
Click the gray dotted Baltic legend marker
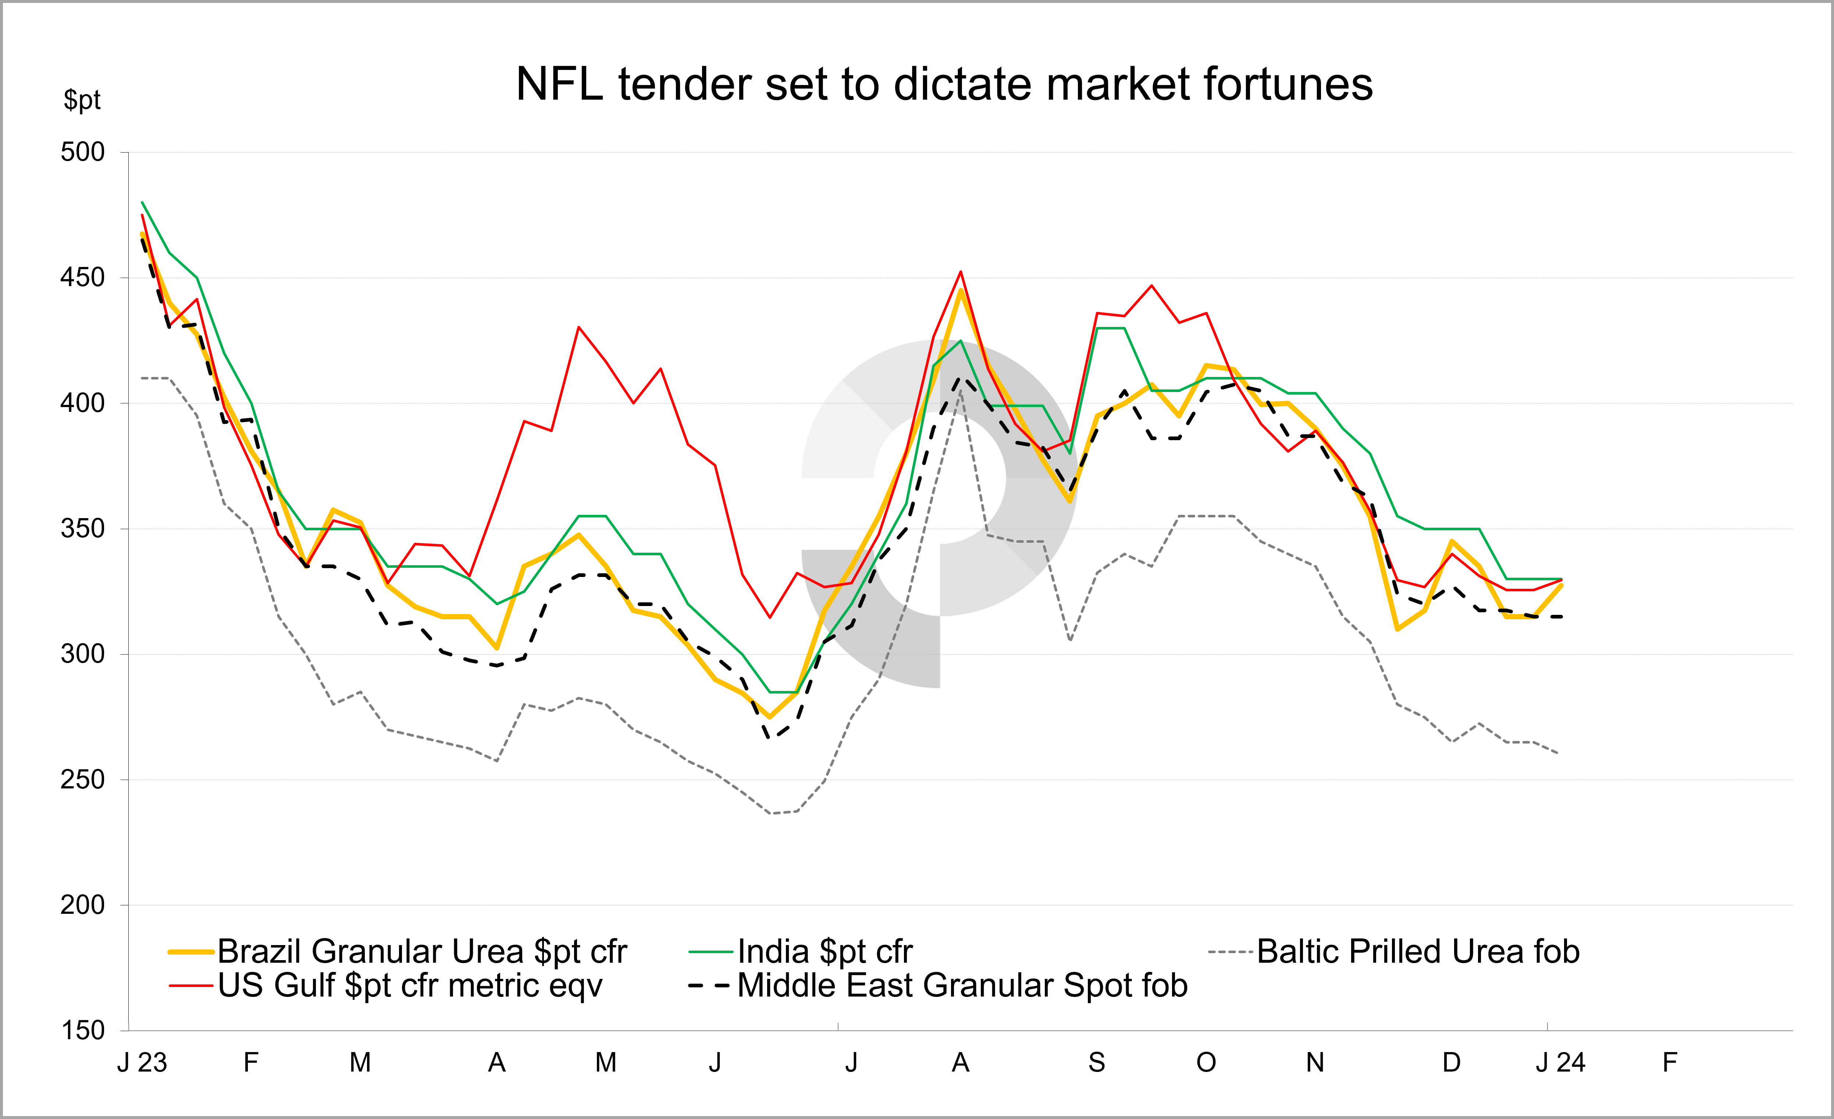pyautogui.click(x=1231, y=951)
